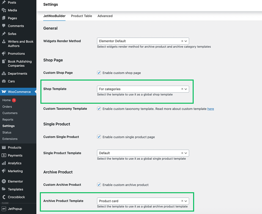
Task: Clear the Single Product Template selection
Action: point(182,153)
